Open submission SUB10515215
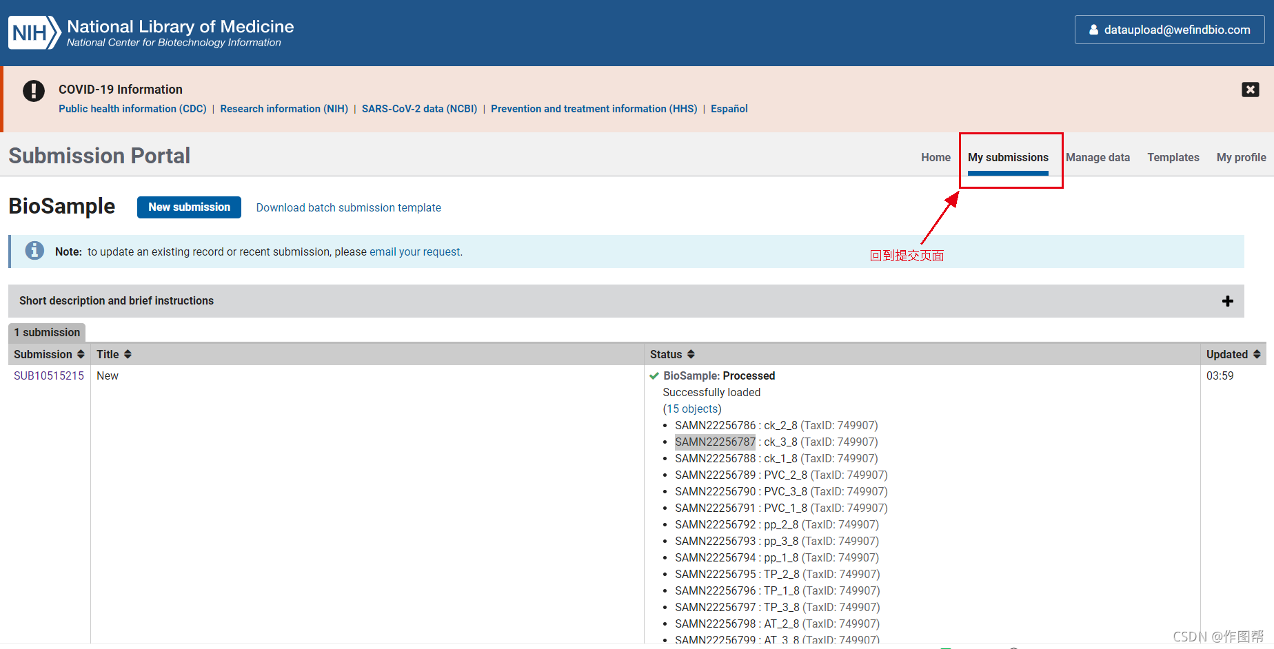The width and height of the screenshot is (1274, 649). pyautogui.click(x=49, y=375)
